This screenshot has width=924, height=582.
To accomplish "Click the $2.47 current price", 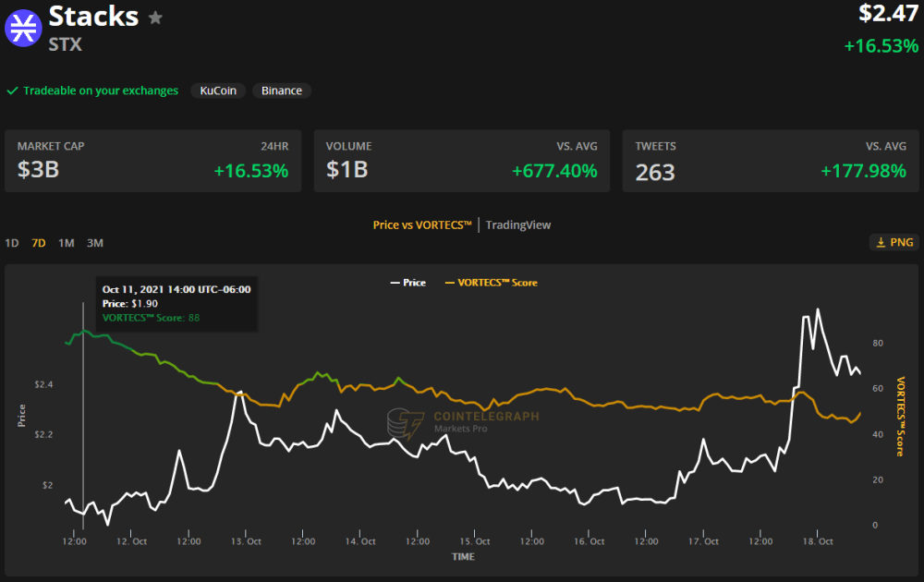I will pyautogui.click(x=888, y=13).
